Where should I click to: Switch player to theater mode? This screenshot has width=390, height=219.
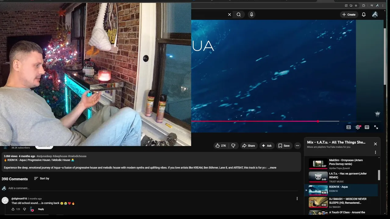(x=367, y=127)
